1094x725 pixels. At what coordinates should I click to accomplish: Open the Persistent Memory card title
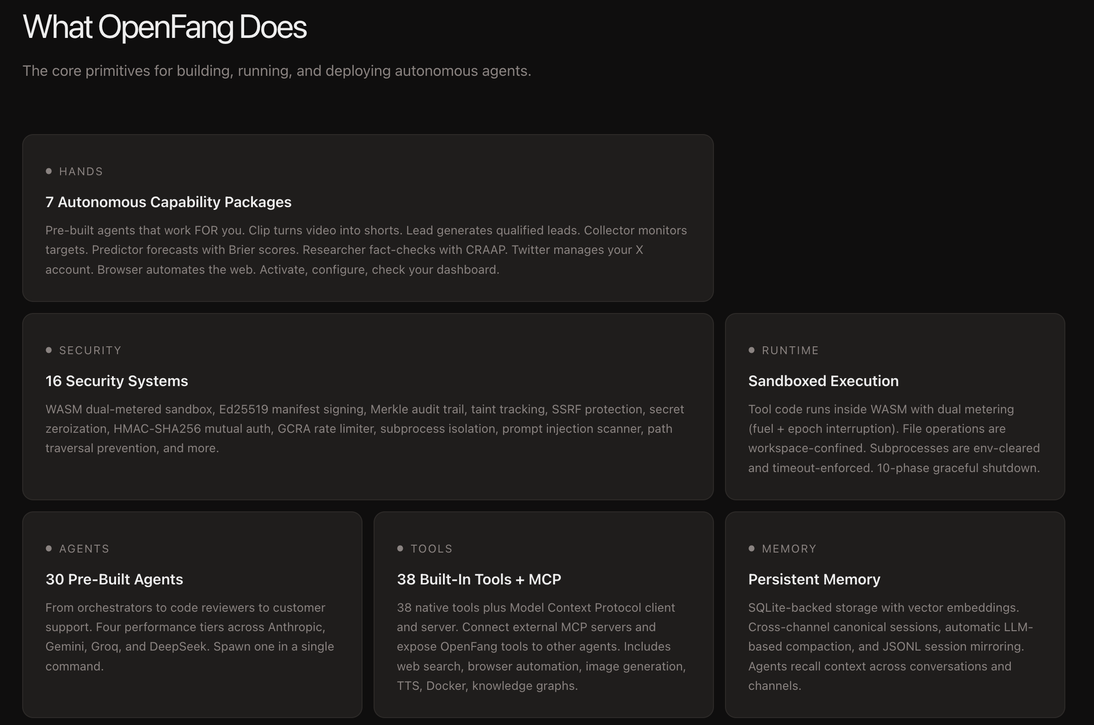point(814,579)
